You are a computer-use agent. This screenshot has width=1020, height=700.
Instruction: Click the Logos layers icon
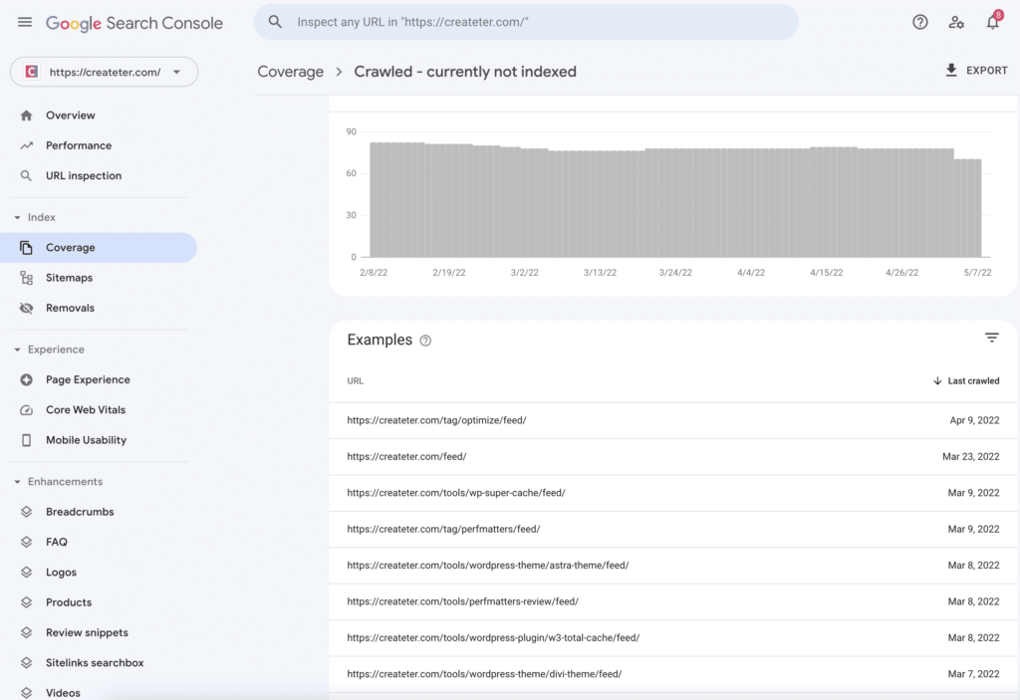(x=26, y=573)
